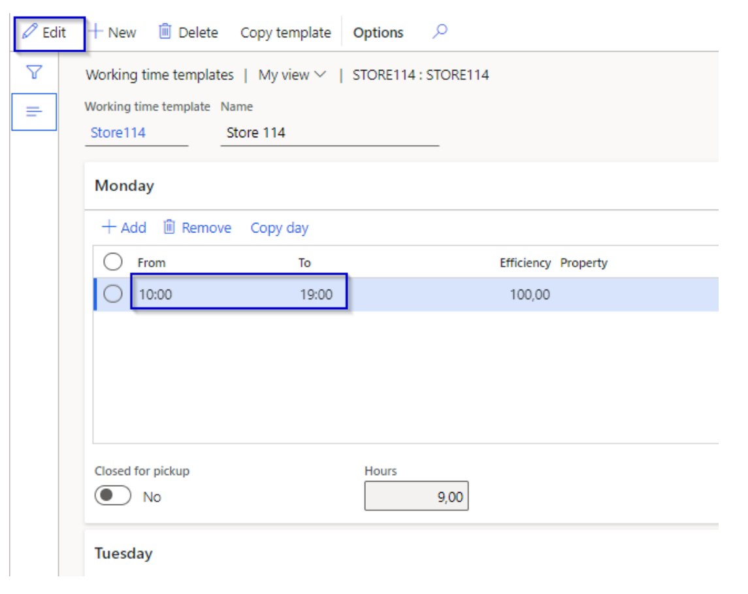
Task: Toggle the list view lines icon
Action: point(34,112)
